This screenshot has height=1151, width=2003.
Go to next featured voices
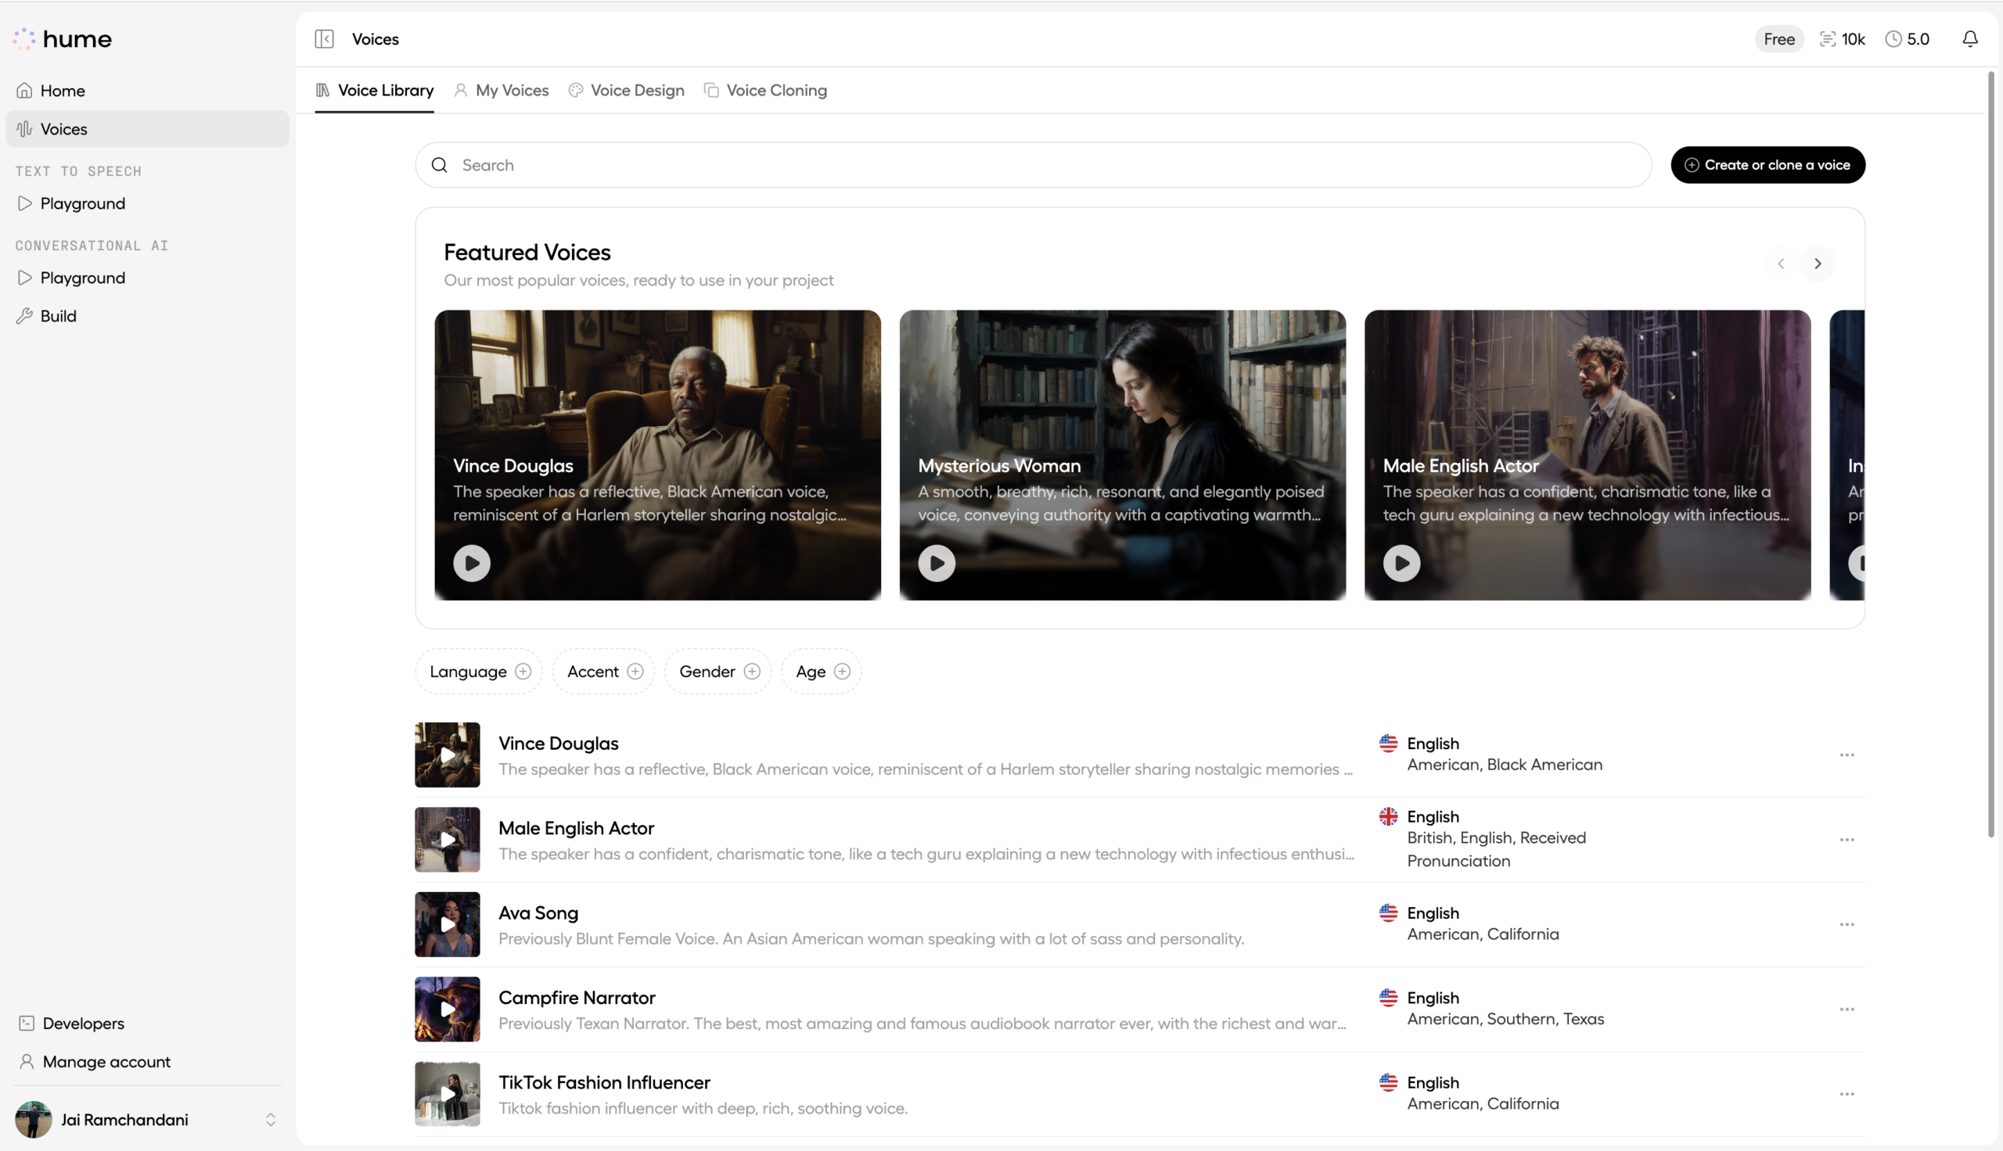pyautogui.click(x=1817, y=264)
